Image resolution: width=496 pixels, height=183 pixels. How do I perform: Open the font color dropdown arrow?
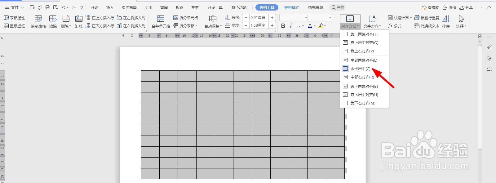pos(314,26)
